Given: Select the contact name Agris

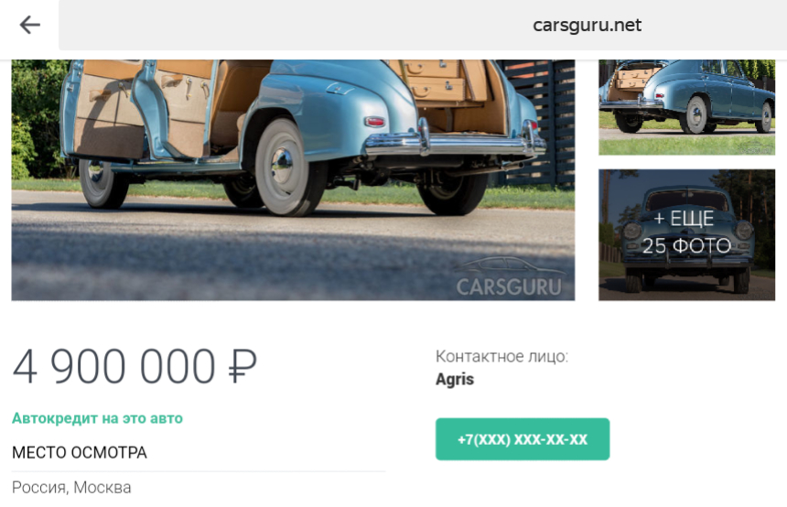Looking at the screenshot, I should pyautogui.click(x=455, y=380).
